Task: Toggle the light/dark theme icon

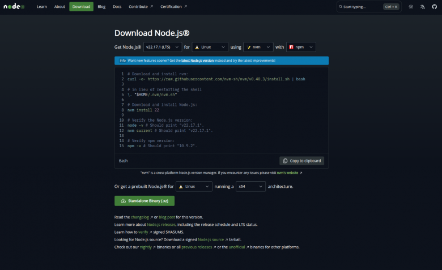Action: click(x=411, y=7)
